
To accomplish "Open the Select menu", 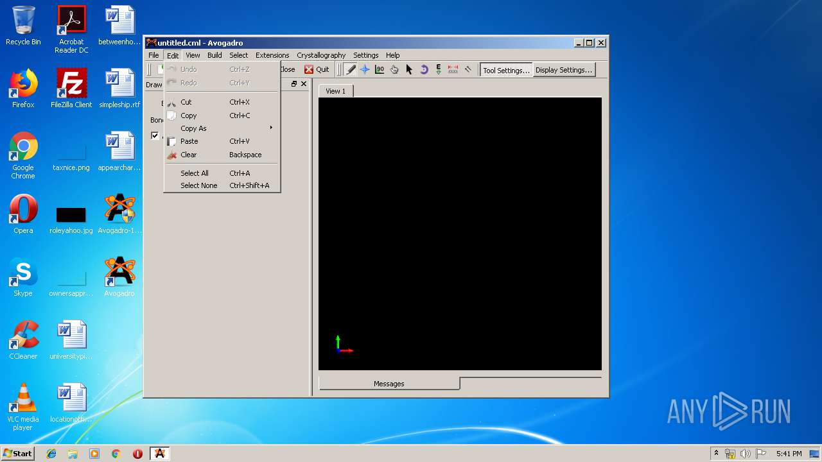I will 238,55.
